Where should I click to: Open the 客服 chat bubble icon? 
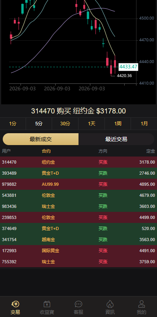78,304
